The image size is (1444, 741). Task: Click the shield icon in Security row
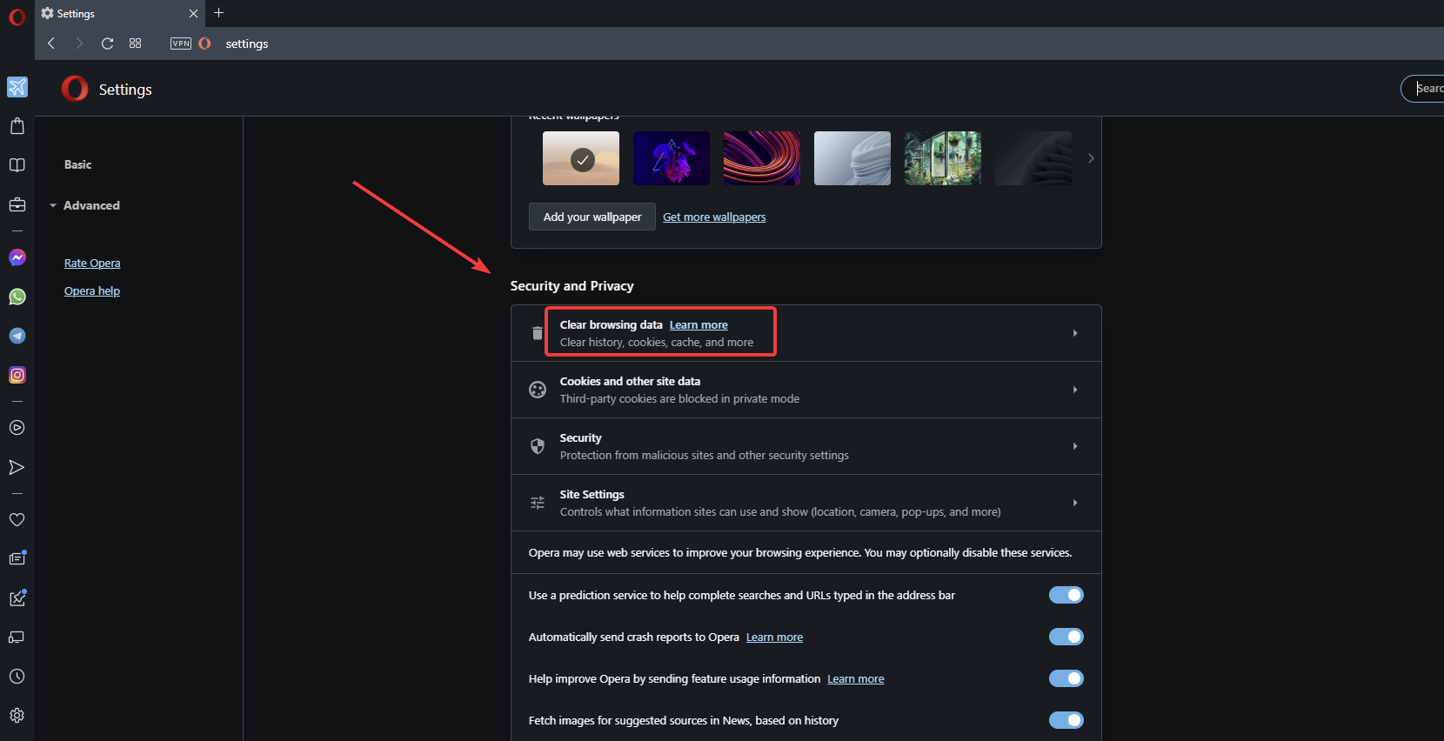(538, 446)
